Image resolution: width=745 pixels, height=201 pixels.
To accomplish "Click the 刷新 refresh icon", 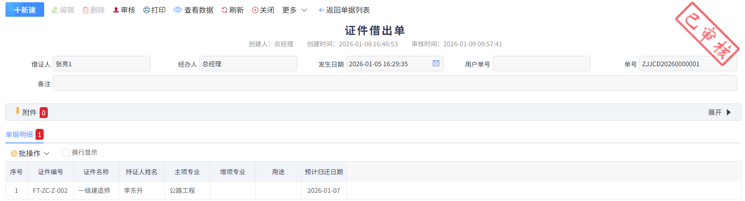I will point(225,10).
